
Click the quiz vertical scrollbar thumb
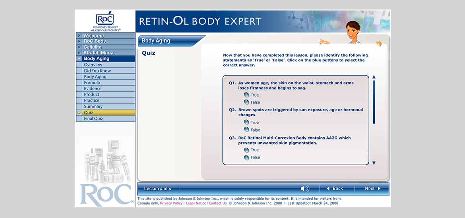(x=374, y=102)
